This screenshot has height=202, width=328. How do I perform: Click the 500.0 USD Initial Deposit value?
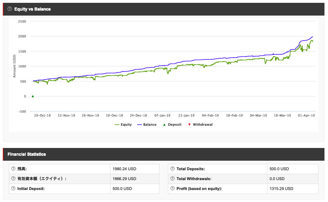click(122, 189)
